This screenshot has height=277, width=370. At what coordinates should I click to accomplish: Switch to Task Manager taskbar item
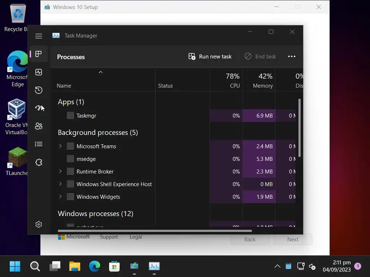click(x=154, y=267)
